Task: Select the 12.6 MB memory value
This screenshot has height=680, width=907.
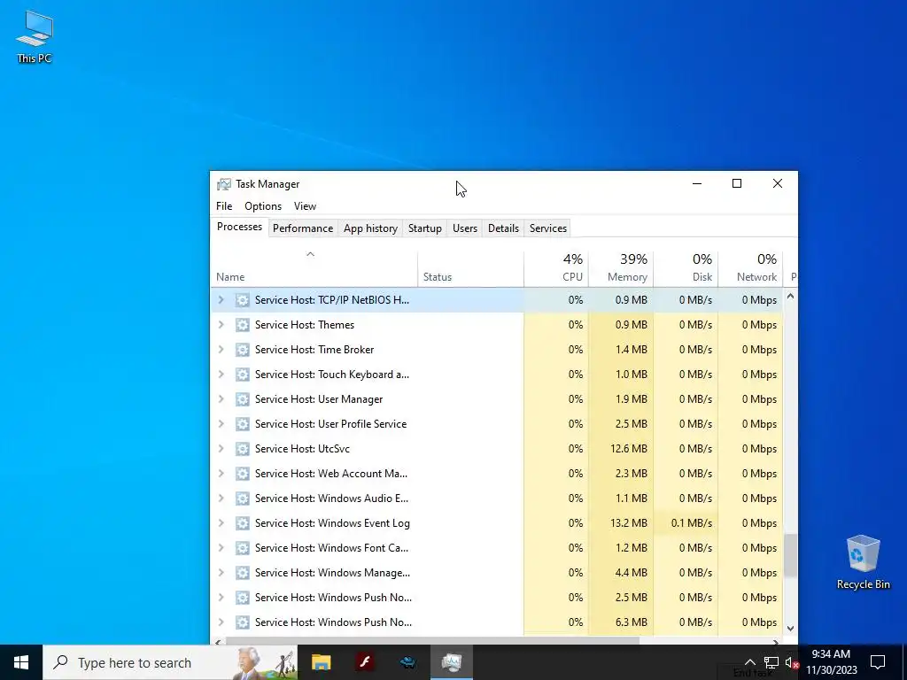Action: coord(621,449)
